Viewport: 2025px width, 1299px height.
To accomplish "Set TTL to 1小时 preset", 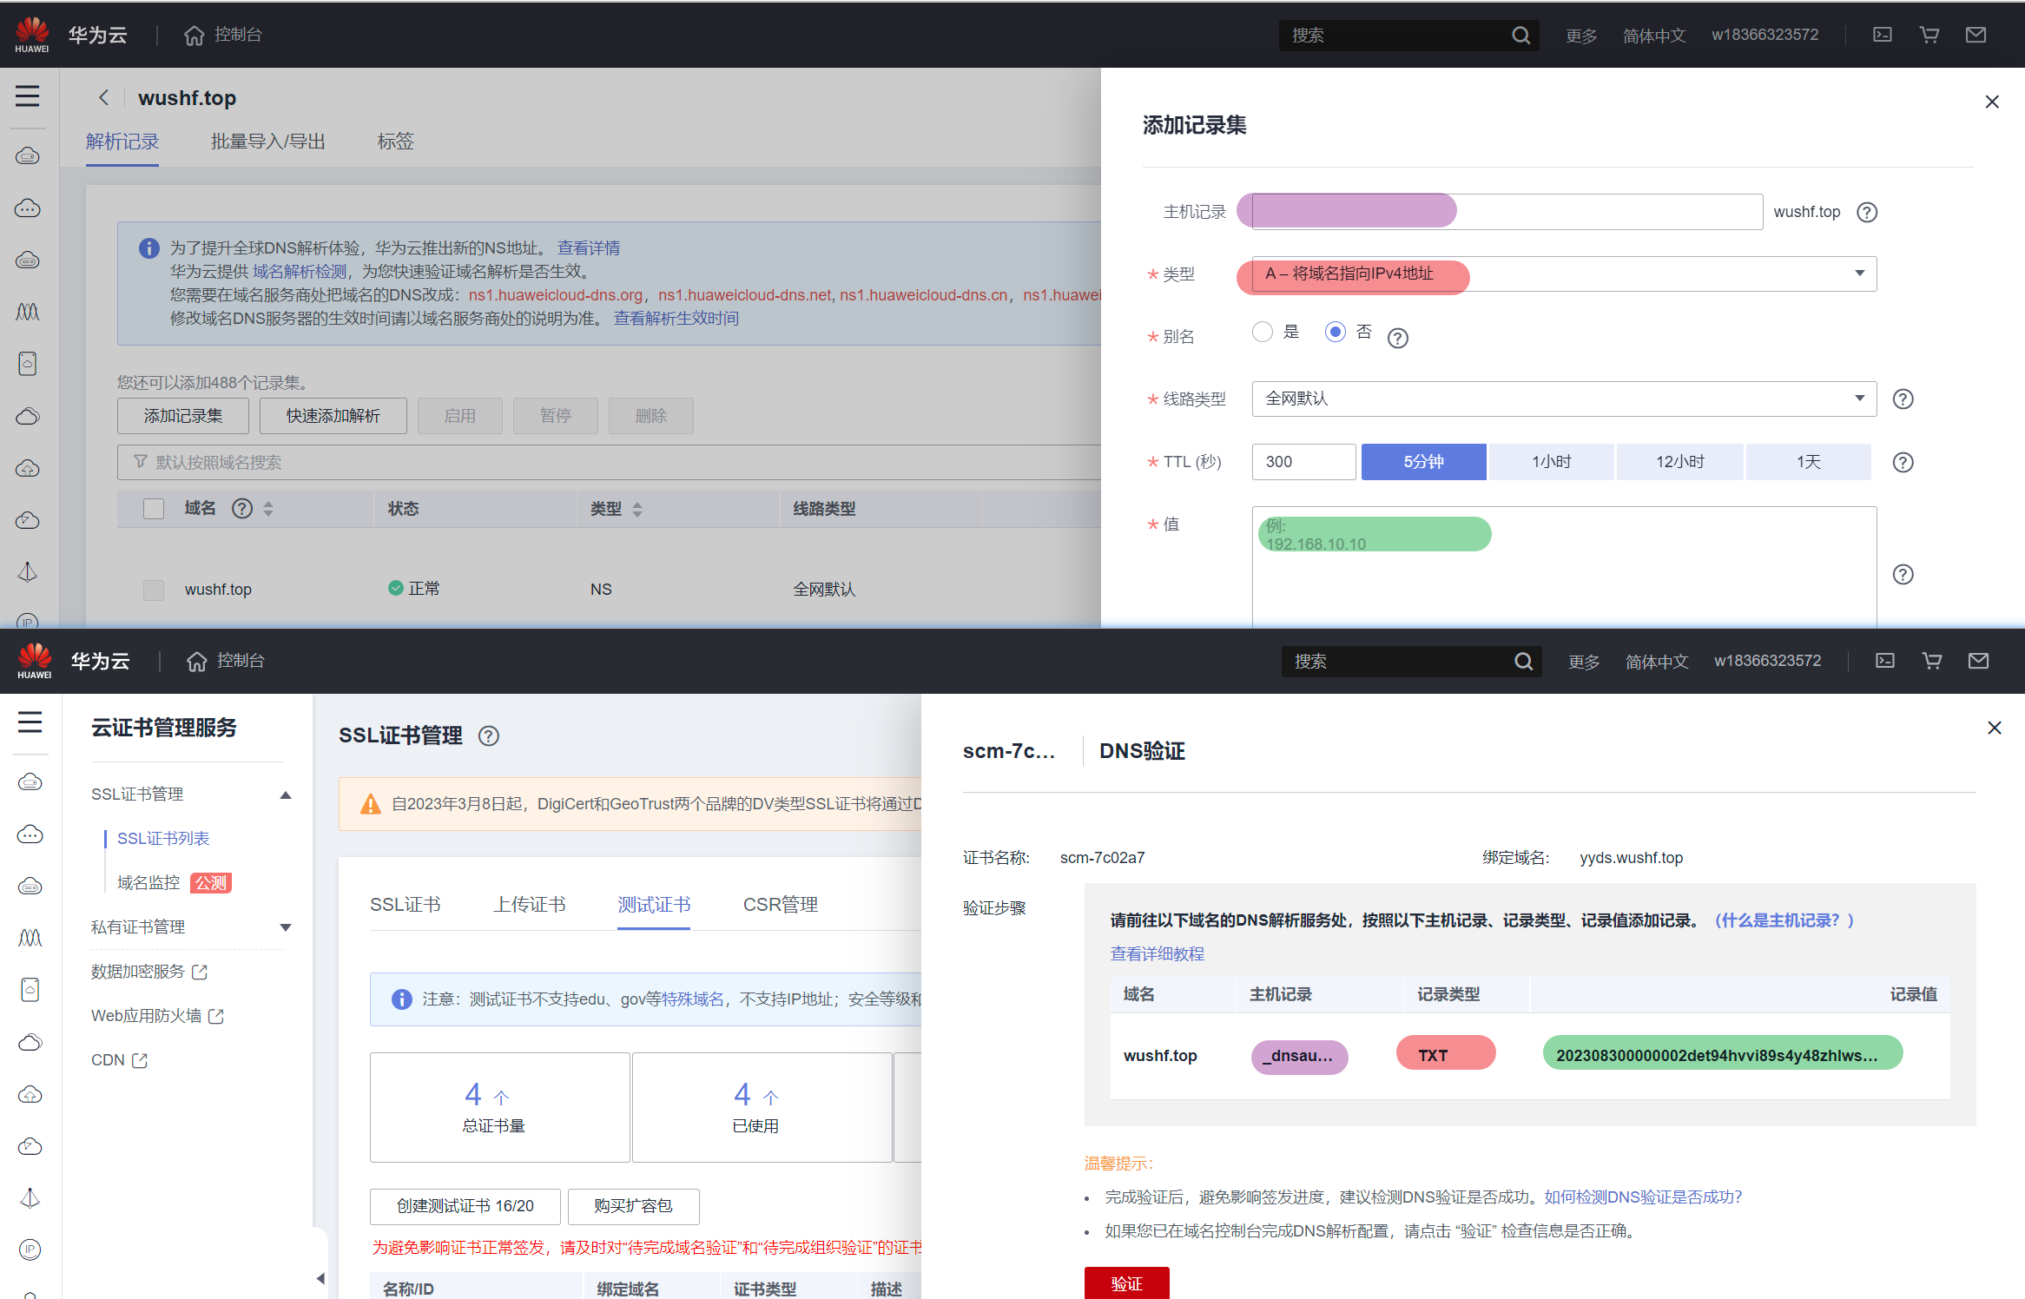I will (x=1551, y=462).
